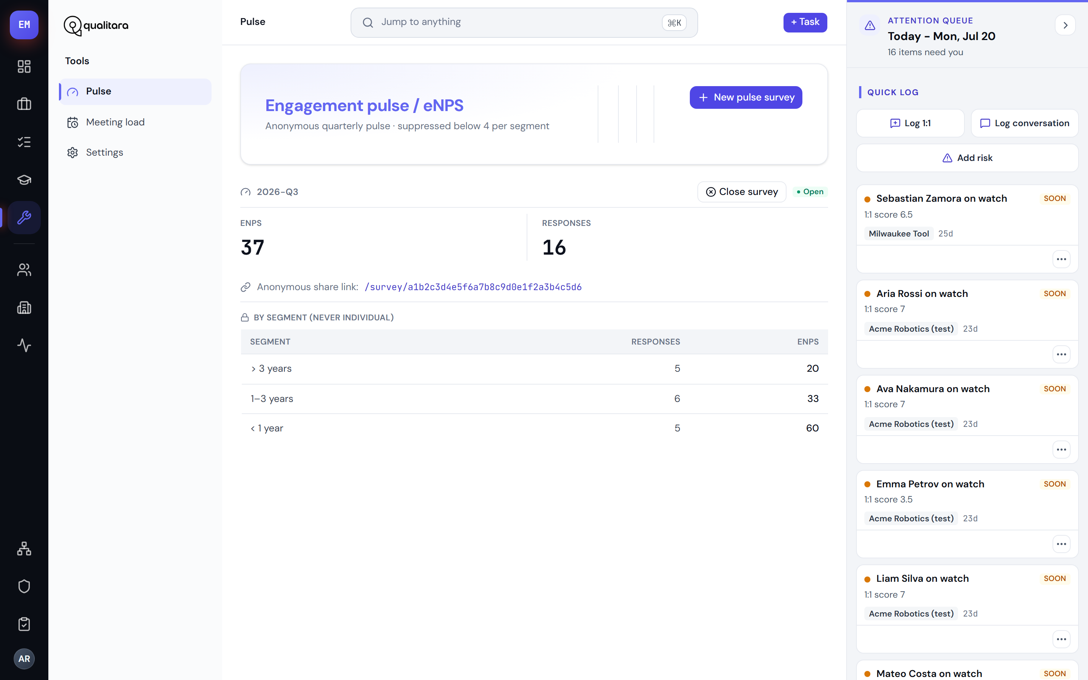Open the shield icon in the rail
This screenshot has height=680, width=1088.
point(24,586)
